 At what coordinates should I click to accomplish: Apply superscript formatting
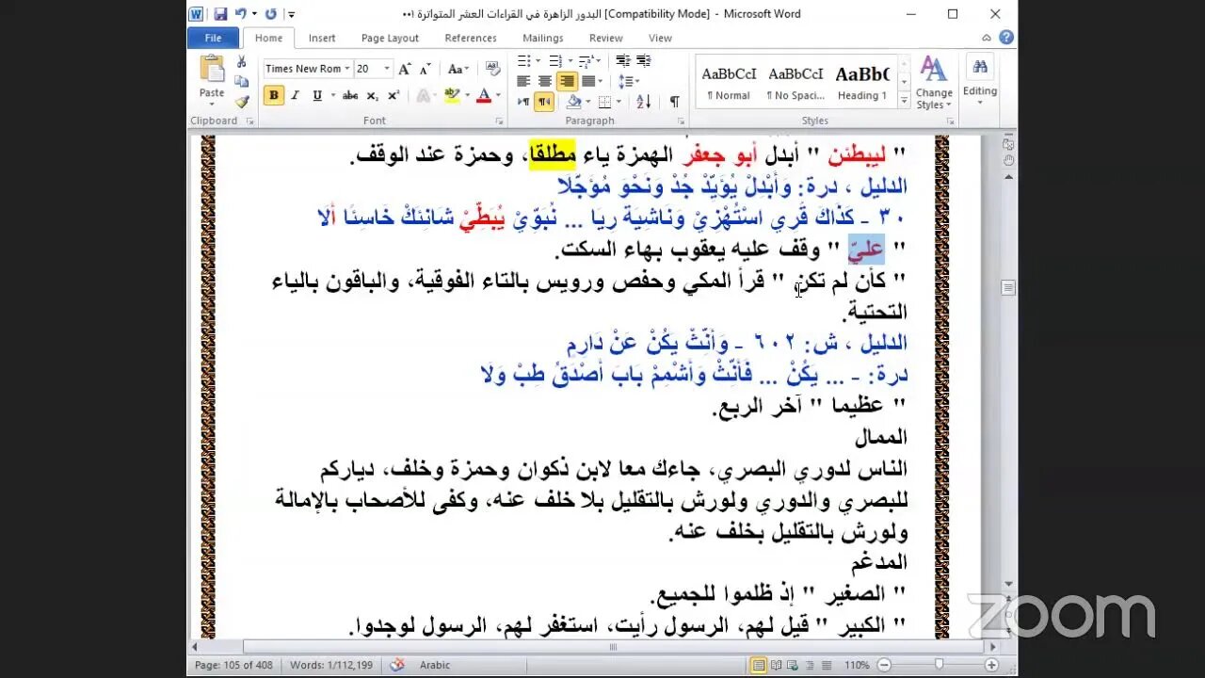pyautogui.click(x=394, y=95)
